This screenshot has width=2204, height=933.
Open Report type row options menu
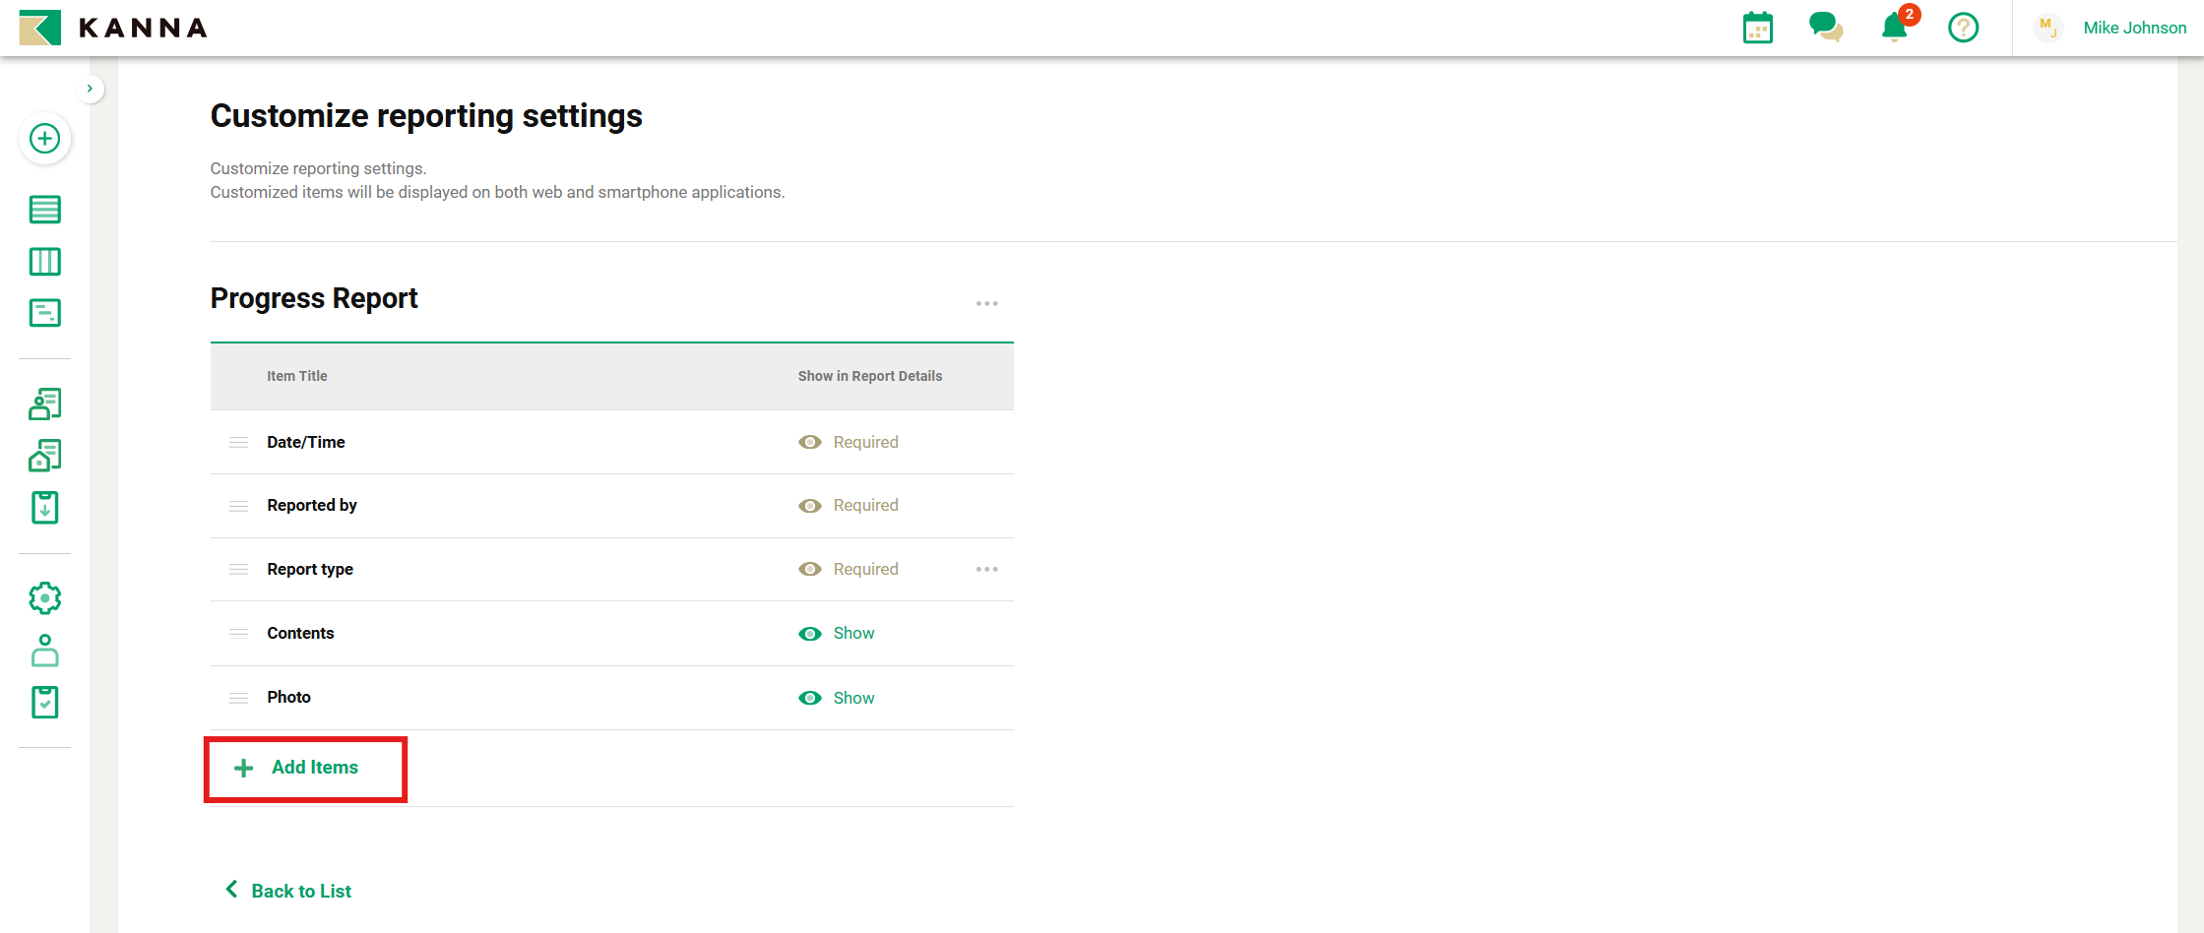point(986,570)
